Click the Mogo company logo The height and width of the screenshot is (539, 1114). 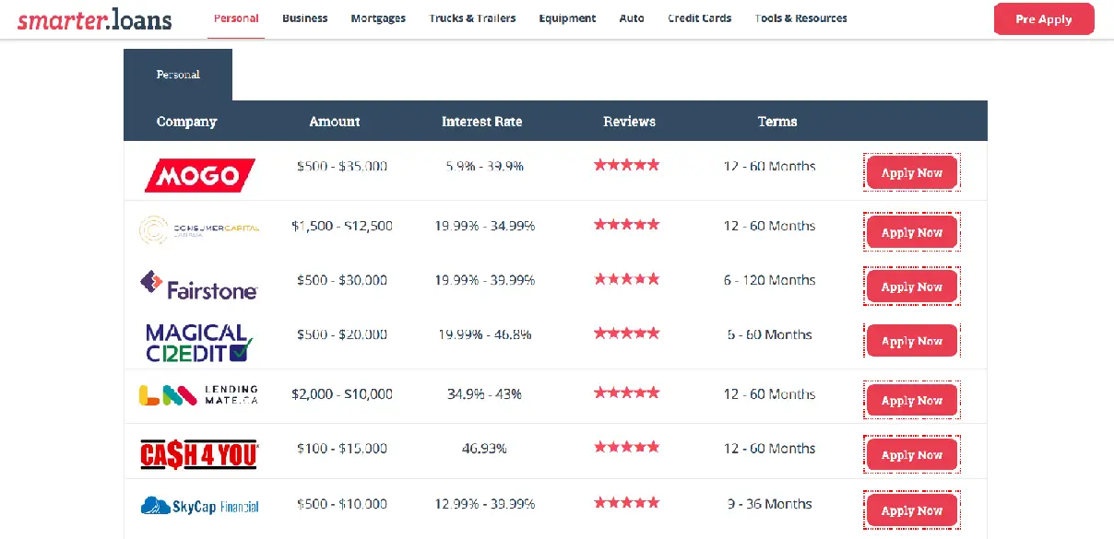click(199, 175)
